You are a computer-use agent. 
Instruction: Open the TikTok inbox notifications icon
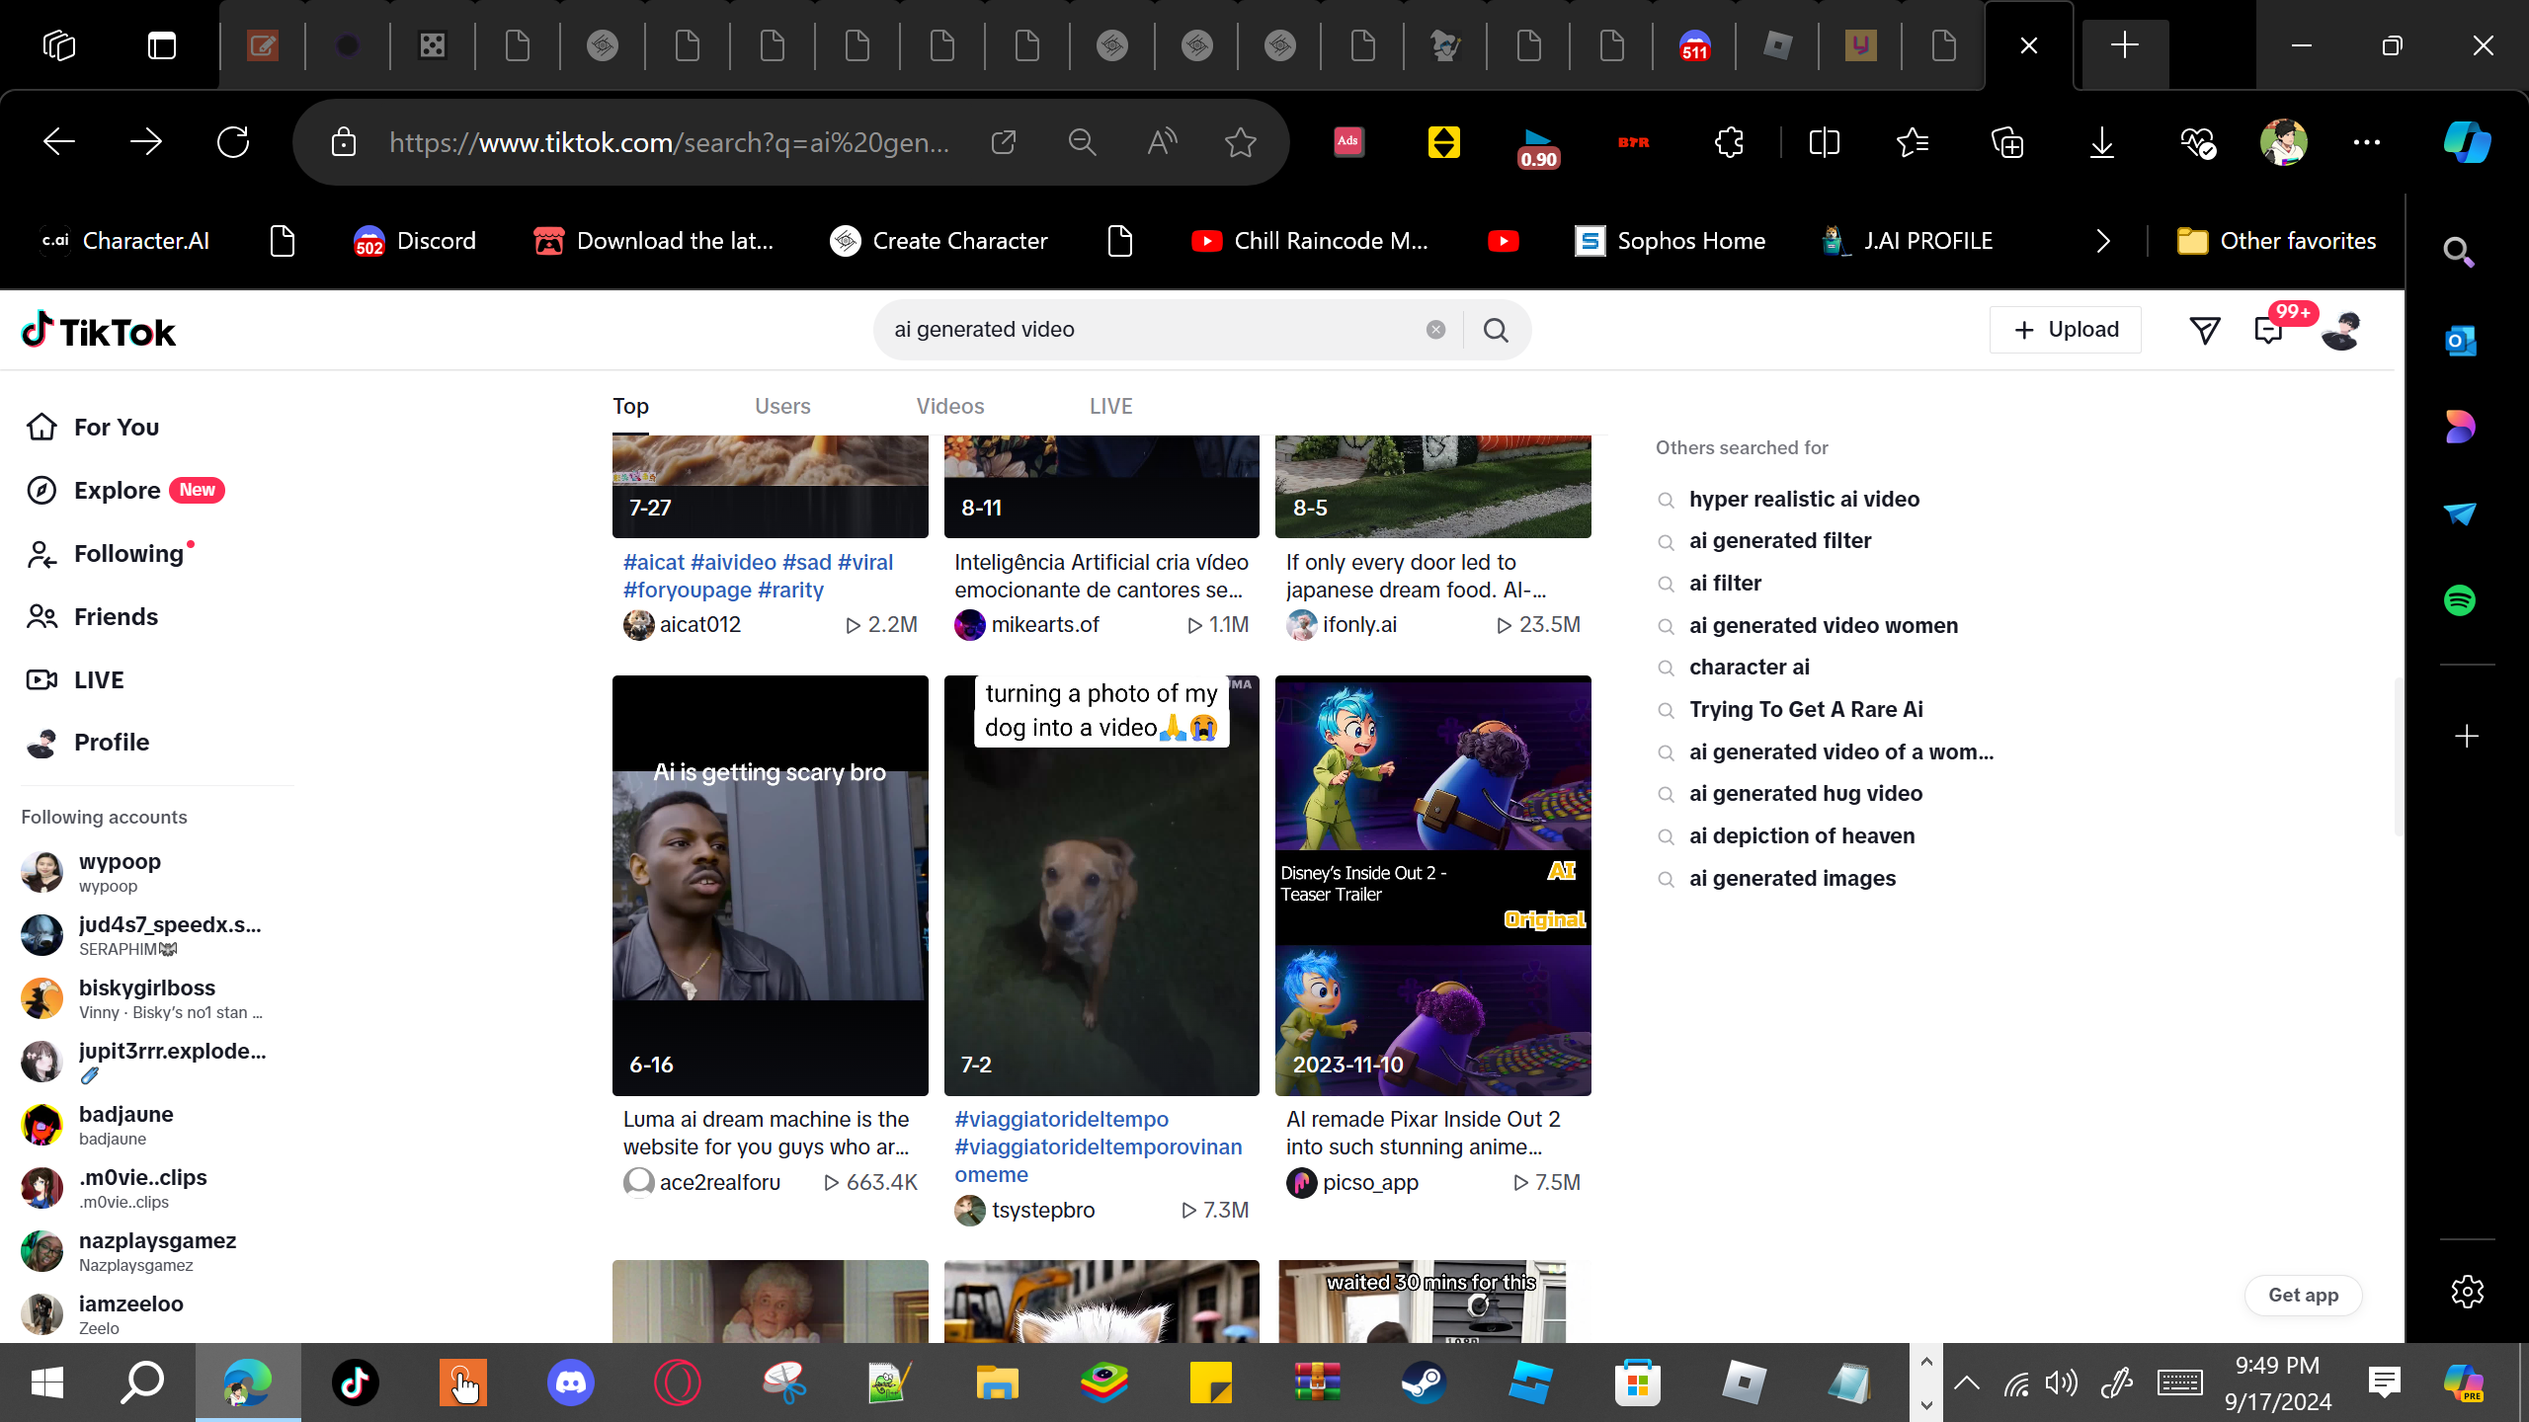(x=2268, y=330)
